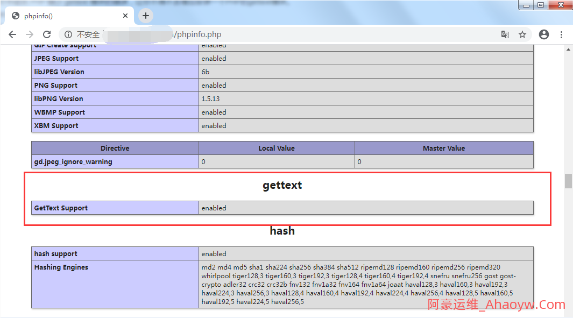Image resolution: width=573 pixels, height=318 pixels.
Task: Select the GetText Support row label
Action: (61, 208)
